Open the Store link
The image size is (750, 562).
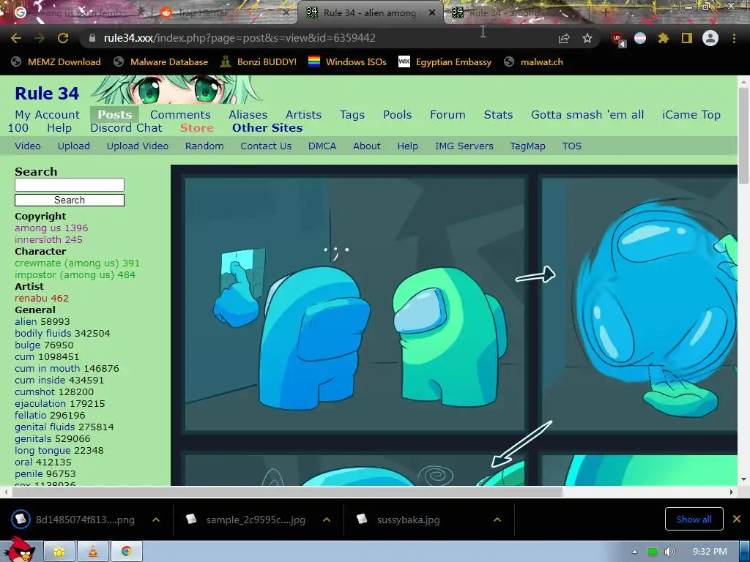coord(196,128)
